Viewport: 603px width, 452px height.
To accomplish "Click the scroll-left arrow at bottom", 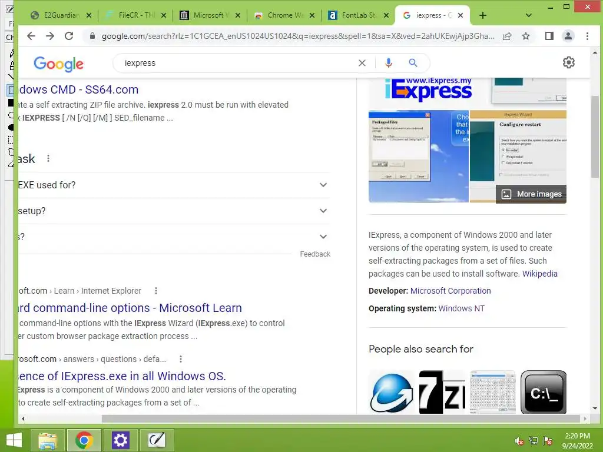I will click(23, 418).
